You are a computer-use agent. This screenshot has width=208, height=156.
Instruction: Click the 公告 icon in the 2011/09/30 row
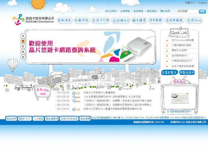pos(76,93)
